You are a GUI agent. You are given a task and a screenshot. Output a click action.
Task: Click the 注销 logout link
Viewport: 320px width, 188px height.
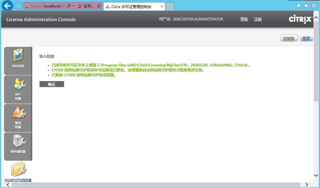click(x=258, y=19)
